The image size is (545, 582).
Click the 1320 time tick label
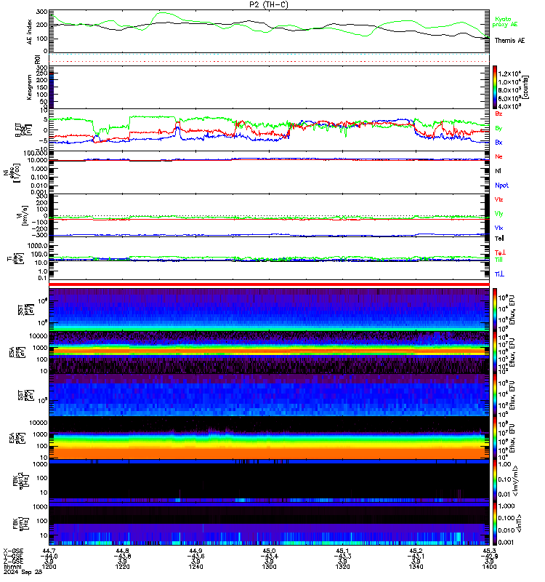(342, 567)
